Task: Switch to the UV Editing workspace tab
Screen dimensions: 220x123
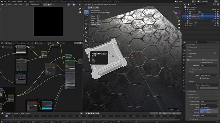Action: pyautogui.click(x=54, y=2)
